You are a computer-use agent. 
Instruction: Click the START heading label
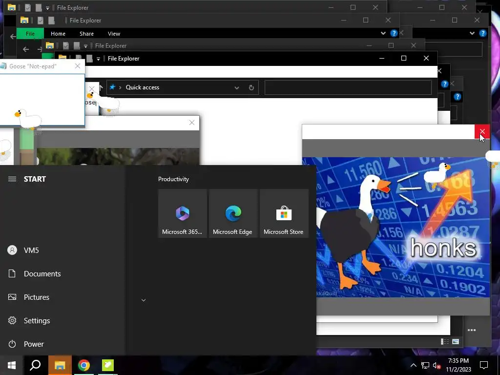(x=35, y=179)
